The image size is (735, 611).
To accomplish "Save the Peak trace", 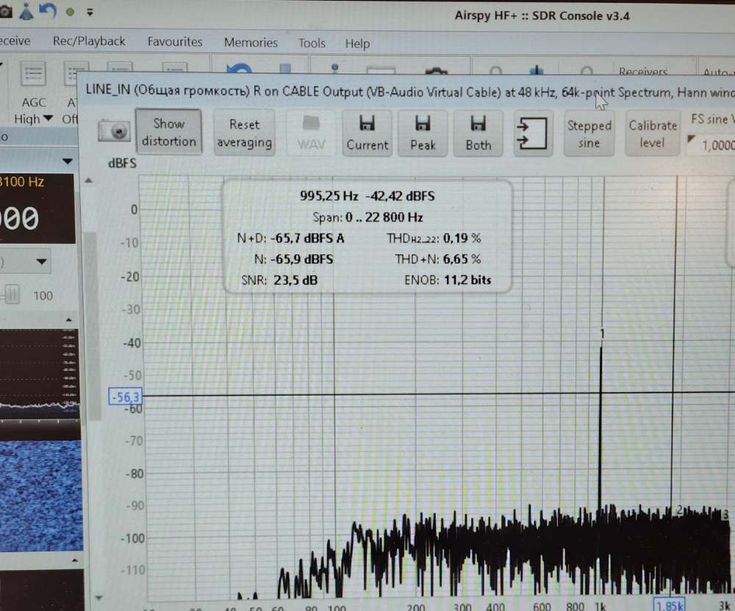I will click(x=423, y=133).
